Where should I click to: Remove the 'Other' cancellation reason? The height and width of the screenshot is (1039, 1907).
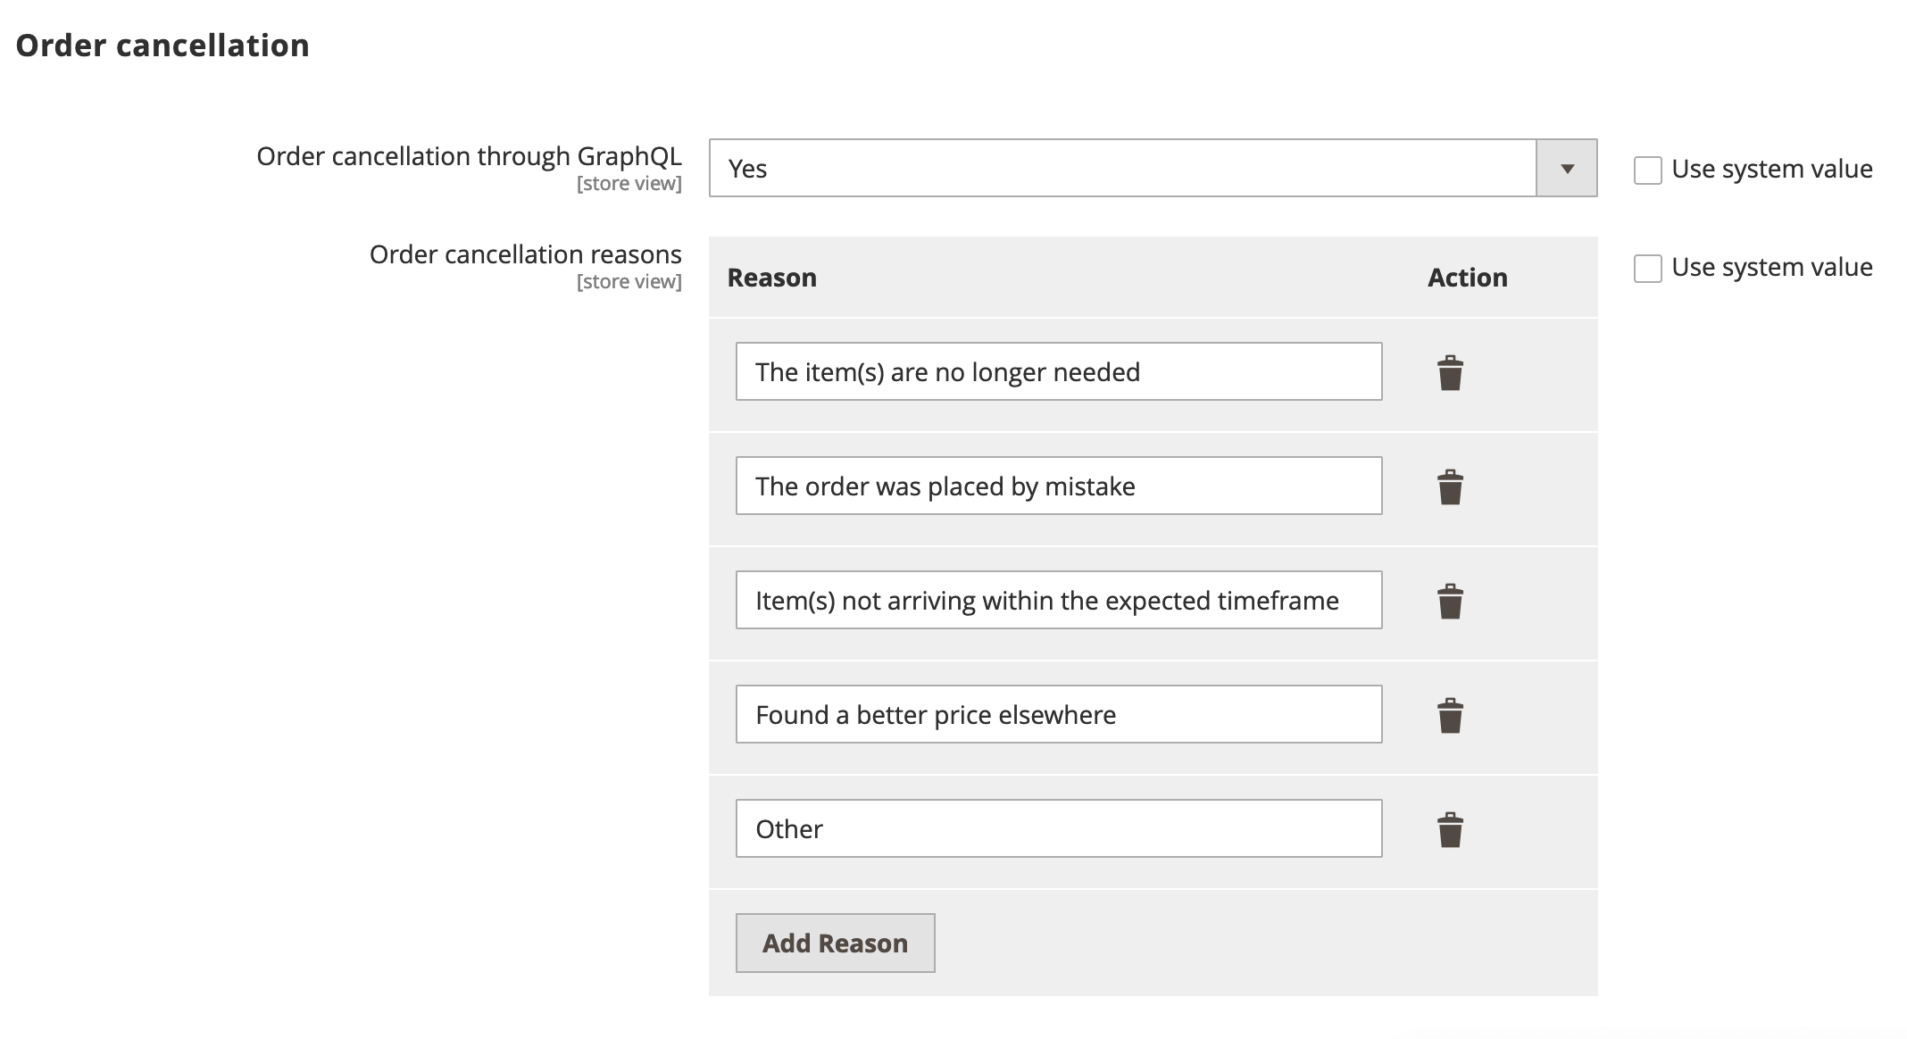[1451, 831]
